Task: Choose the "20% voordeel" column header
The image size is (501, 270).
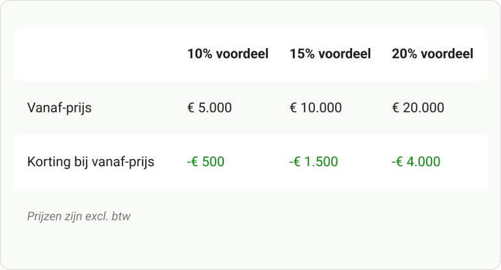Action: click(432, 54)
